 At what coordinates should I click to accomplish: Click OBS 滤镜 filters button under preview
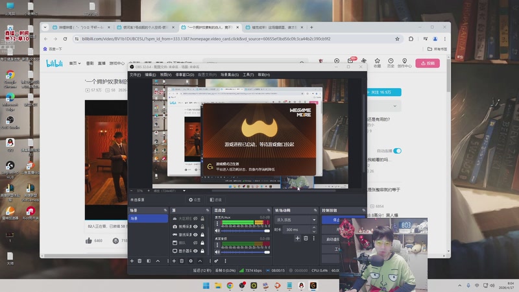coord(216,200)
